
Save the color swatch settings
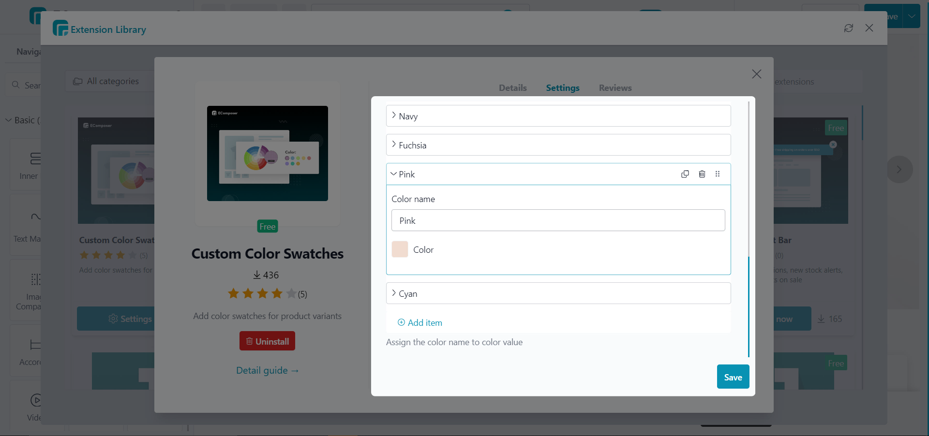[x=733, y=377]
